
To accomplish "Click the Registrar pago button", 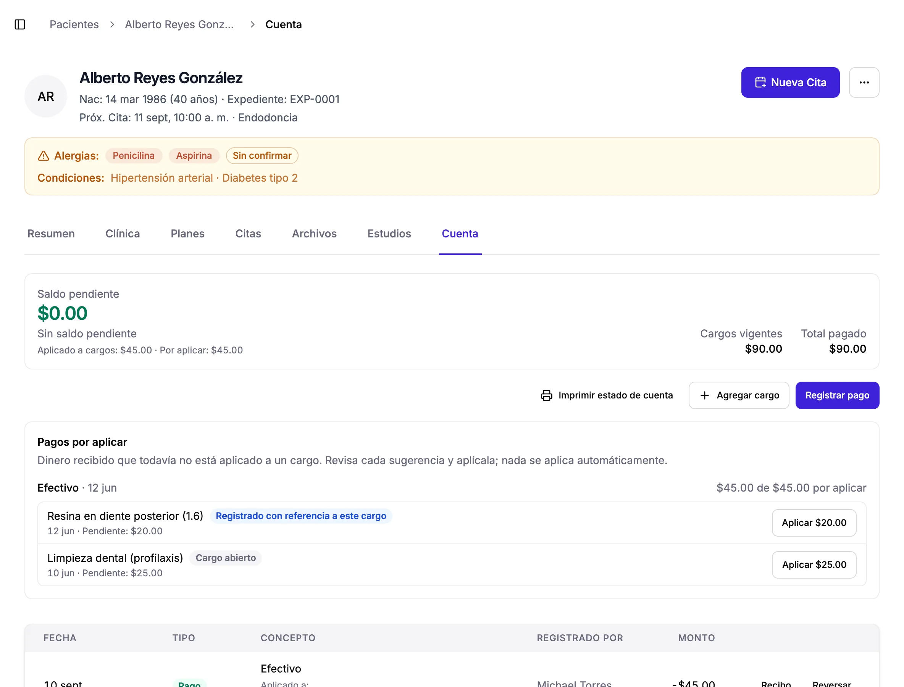I will tap(837, 395).
